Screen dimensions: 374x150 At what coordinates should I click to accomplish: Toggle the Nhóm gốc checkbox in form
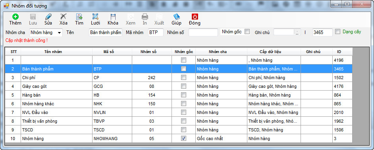(247, 32)
